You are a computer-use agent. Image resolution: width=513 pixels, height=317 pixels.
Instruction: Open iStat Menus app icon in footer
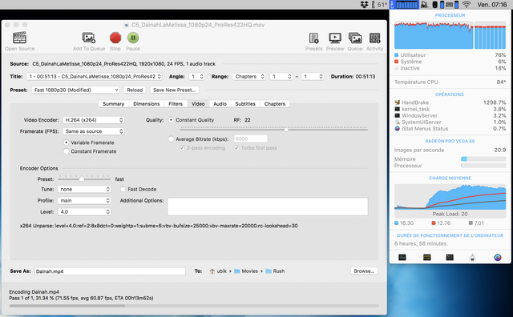click(x=498, y=257)
